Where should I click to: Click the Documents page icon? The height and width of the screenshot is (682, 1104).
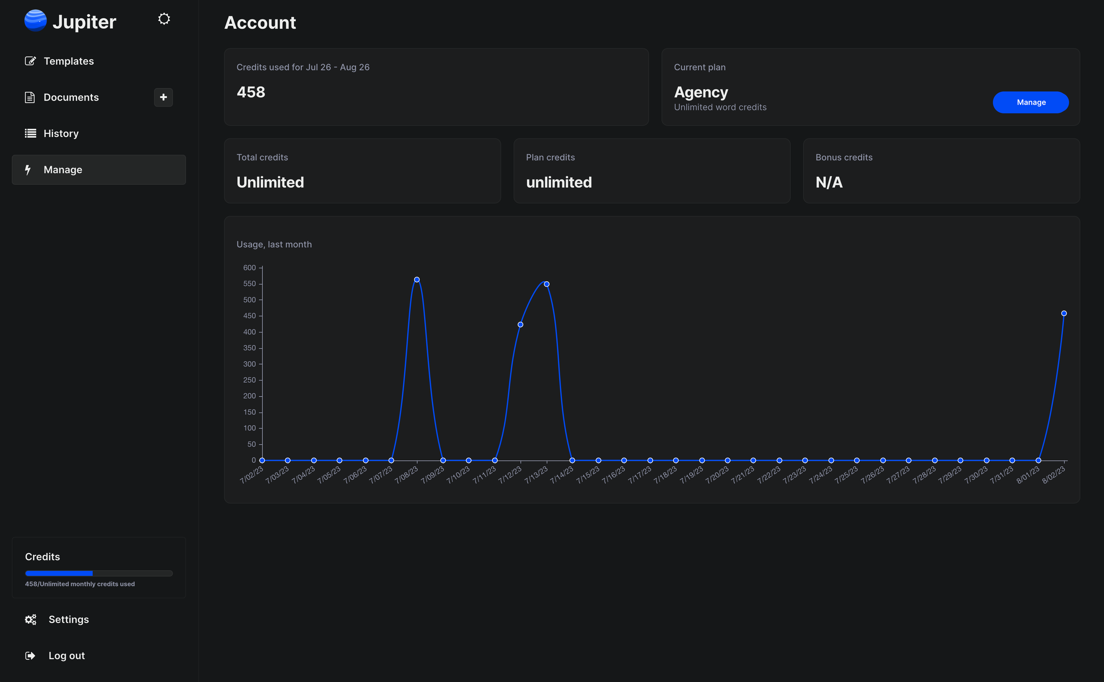pyautogui.click(x=30, y=98)
